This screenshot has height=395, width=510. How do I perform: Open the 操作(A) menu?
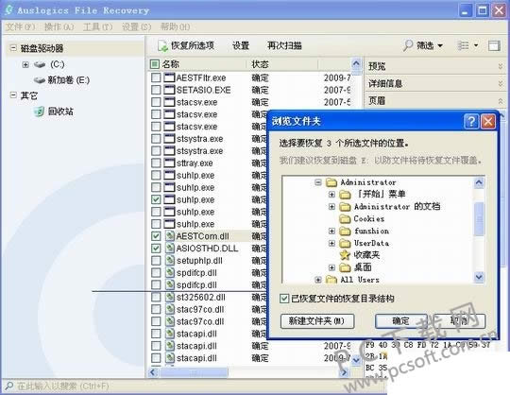click(59, 26)
